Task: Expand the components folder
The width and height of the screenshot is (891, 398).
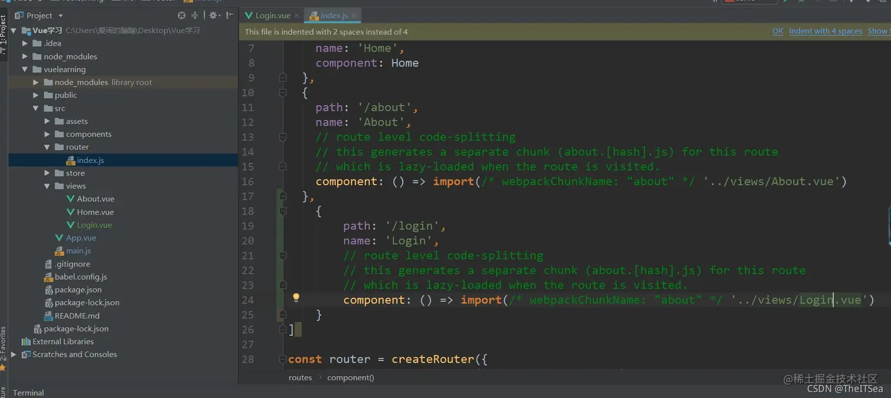Action: [x=47, y=134]
